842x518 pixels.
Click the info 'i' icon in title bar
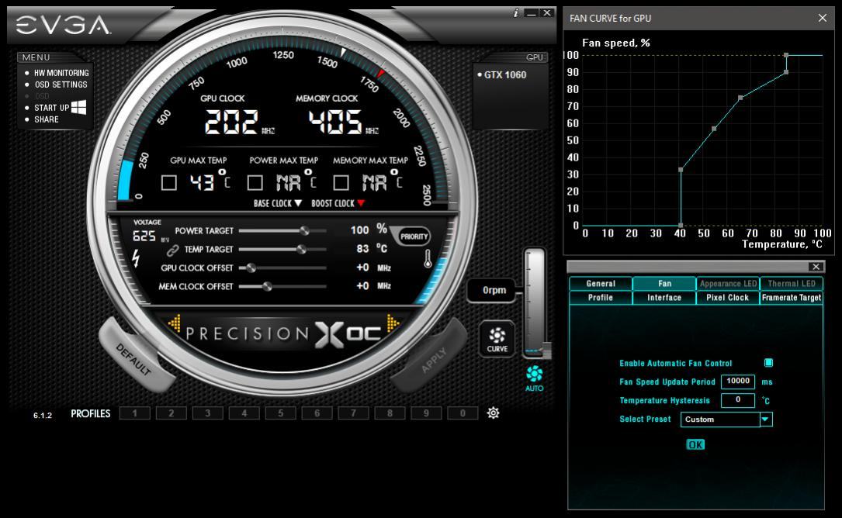click(515, 13)
